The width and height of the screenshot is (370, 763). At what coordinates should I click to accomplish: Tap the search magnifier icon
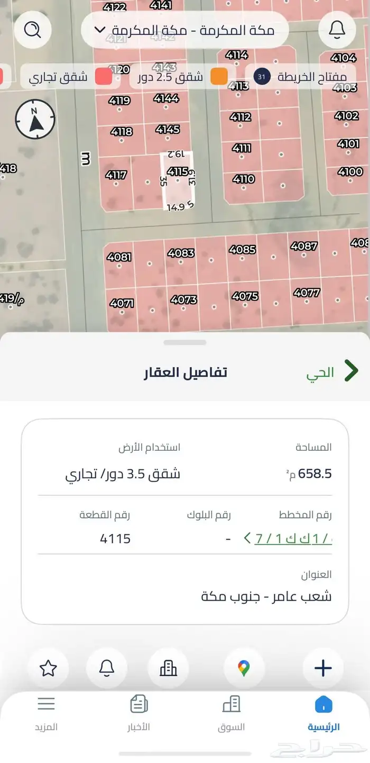click(33, 30)
